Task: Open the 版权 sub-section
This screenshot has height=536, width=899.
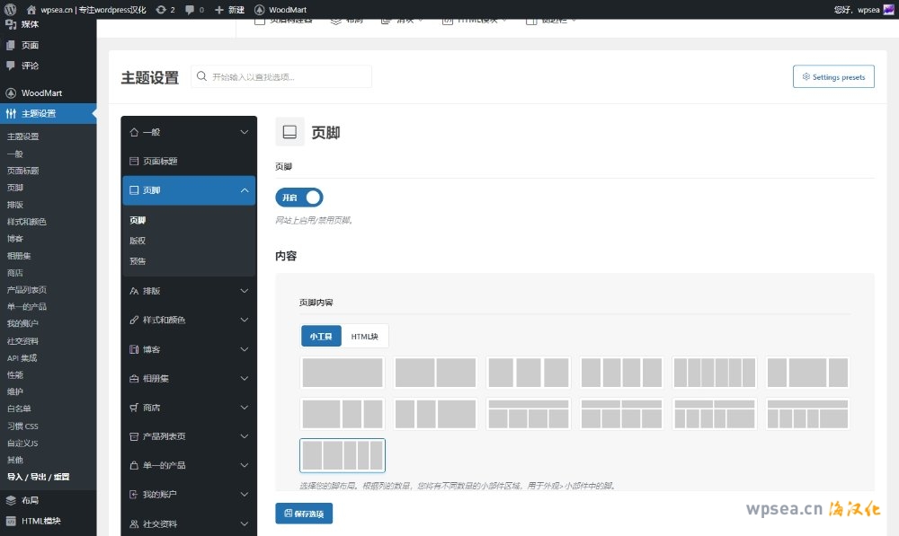Action: [x=138, y=241]
